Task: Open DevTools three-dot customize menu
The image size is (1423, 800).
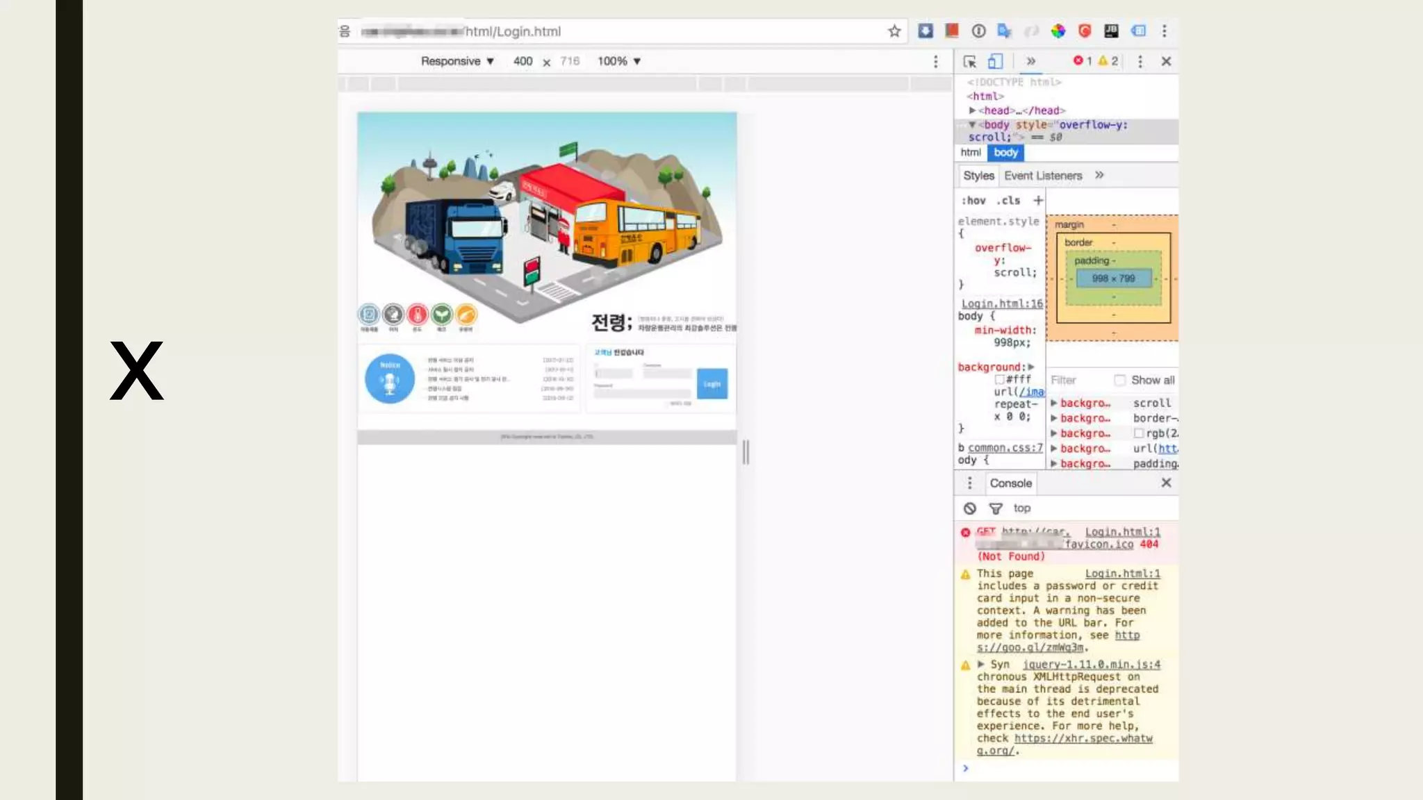Action: click(x=1140, y=61)
